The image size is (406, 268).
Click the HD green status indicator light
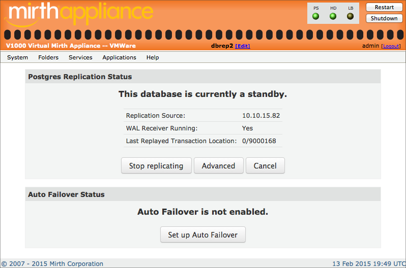[333, 16]
